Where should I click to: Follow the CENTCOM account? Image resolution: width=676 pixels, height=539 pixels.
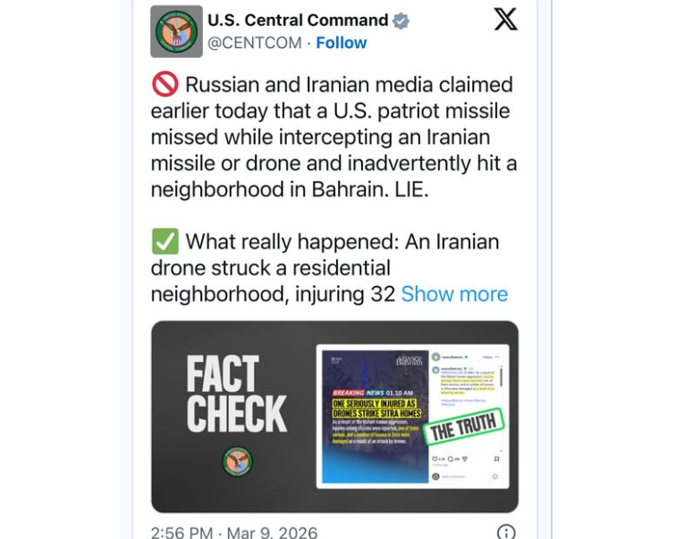click(x=341, y=43)
